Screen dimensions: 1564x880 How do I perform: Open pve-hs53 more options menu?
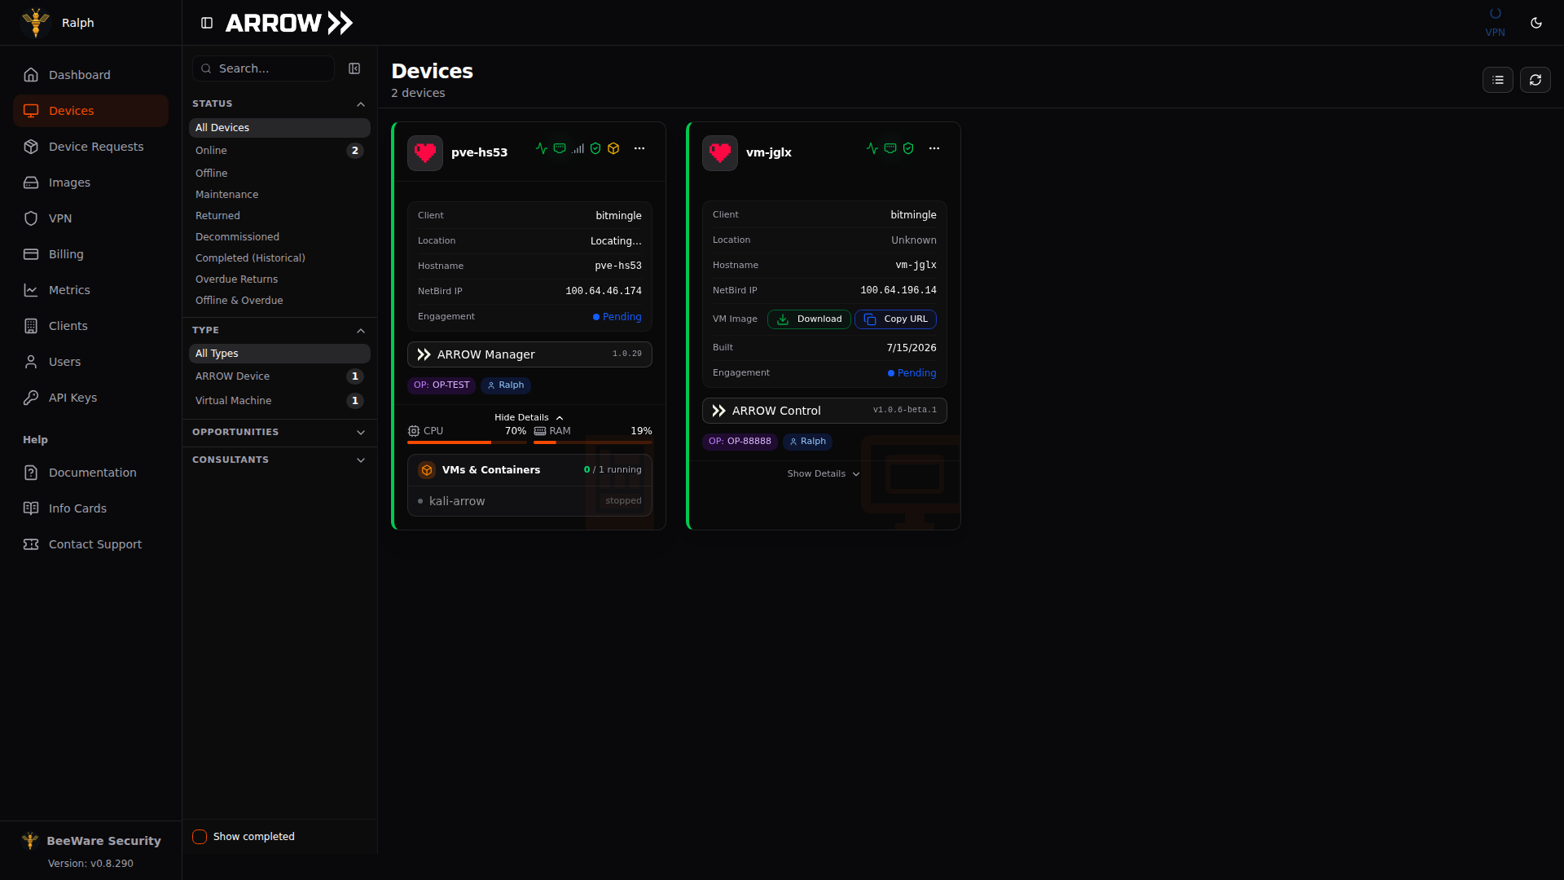(639, 148)
